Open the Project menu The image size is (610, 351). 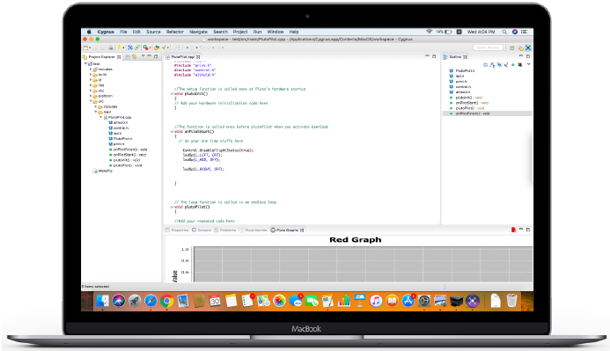click(x=240, y=32)
